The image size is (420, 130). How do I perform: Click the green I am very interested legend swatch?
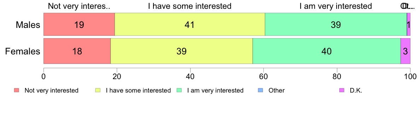click(x=180, y=90)
